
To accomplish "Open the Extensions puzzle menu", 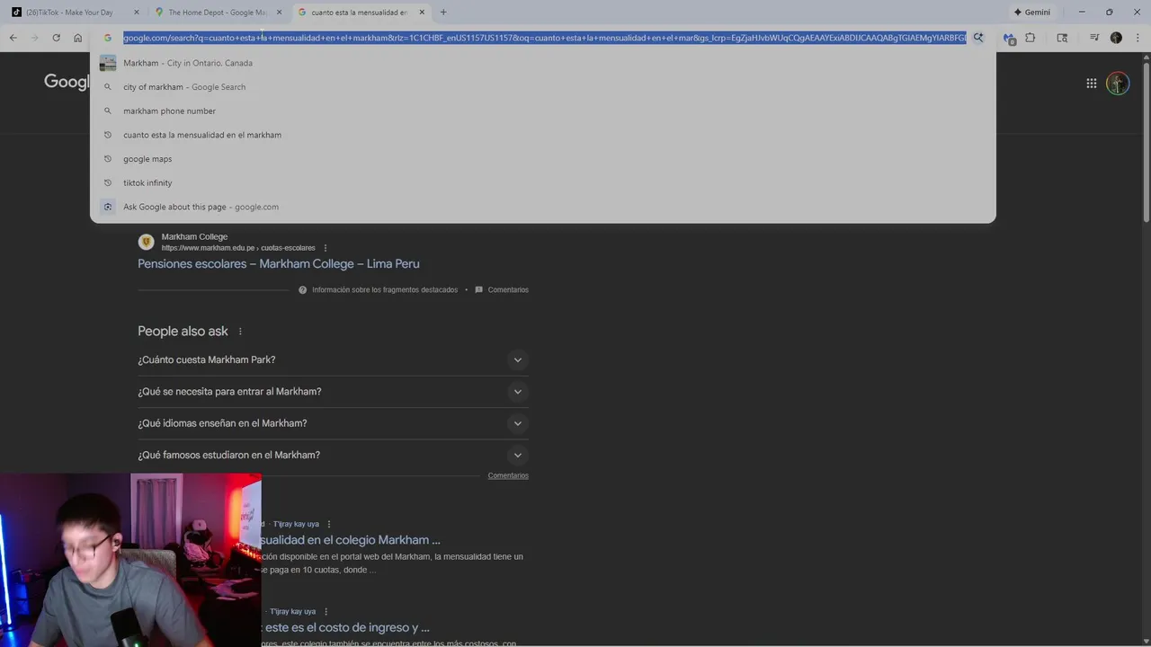I will (x=1031, y=38).
